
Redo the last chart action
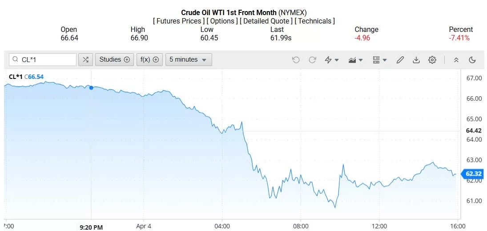click(312, 60)
